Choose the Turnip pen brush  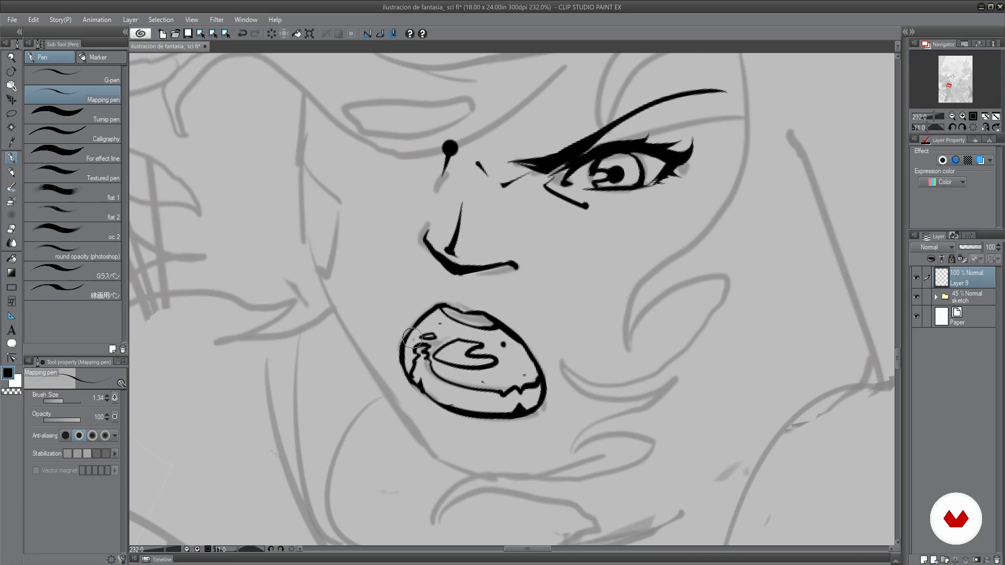(73, 114)
